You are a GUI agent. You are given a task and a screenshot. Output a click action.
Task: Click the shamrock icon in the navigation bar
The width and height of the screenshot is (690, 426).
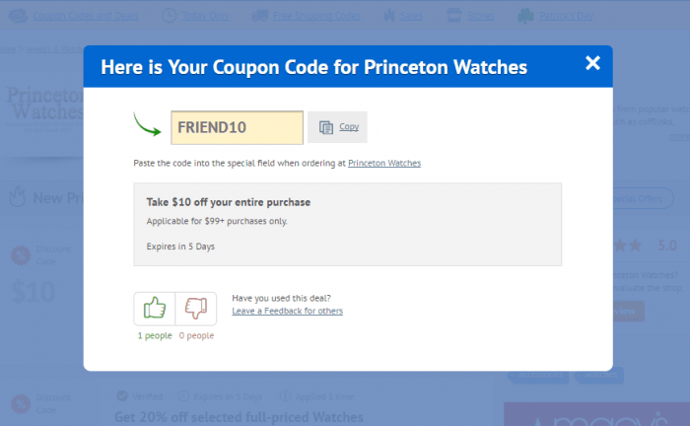tap(525, 17)
